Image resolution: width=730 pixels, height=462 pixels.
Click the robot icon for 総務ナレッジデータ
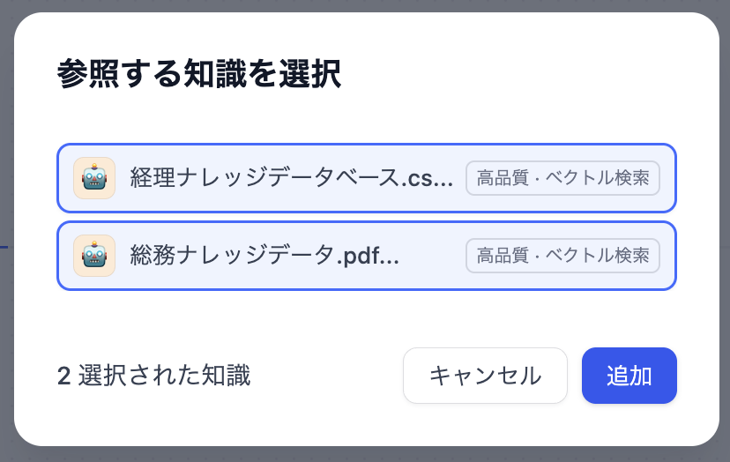point(94,256)
